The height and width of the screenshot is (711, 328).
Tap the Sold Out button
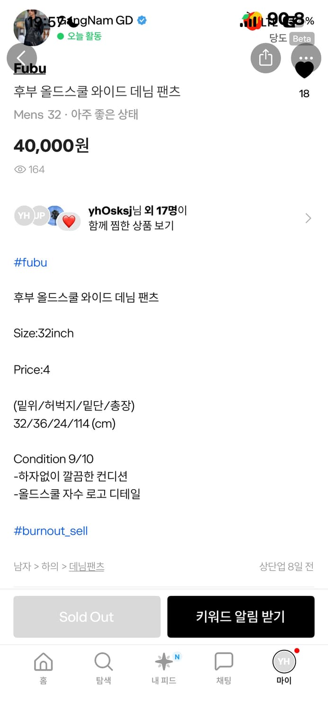[x=87, y=617]
